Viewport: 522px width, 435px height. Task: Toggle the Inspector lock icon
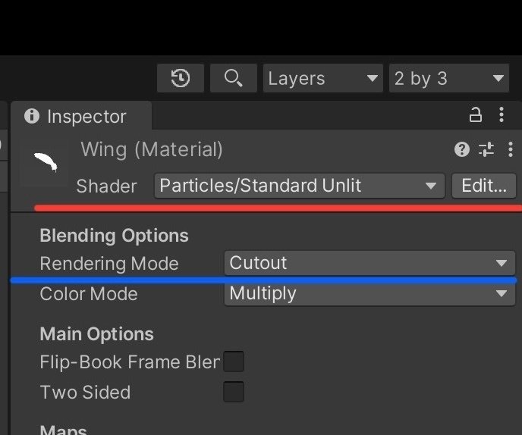tap(476, 115)
